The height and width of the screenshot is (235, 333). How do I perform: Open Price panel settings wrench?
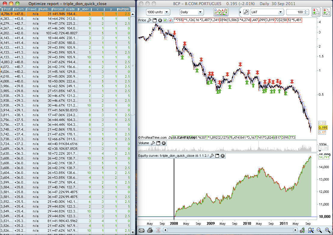[x=149, y=20]
